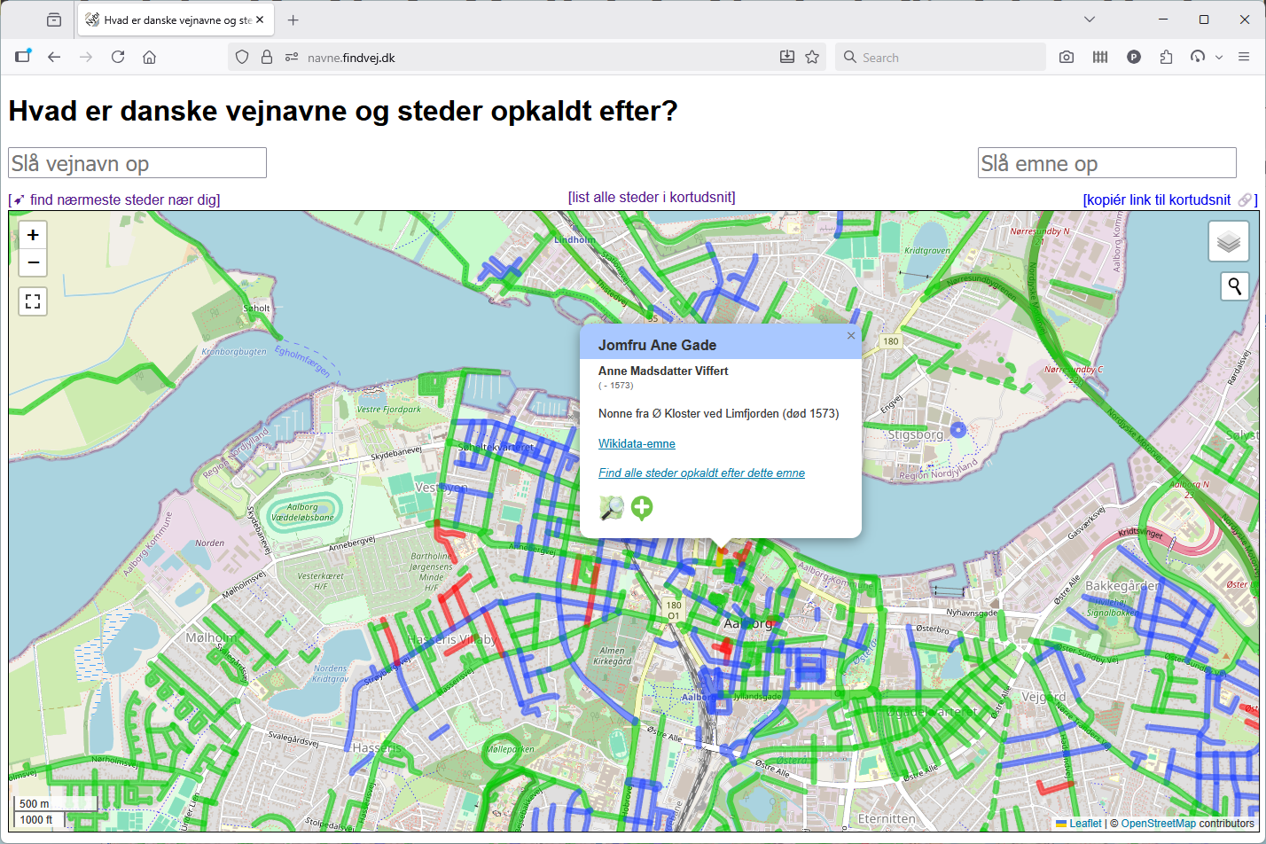Focus the 'Slå vejnavn op' field
The image size is (1266, 844).
point(137,163)
